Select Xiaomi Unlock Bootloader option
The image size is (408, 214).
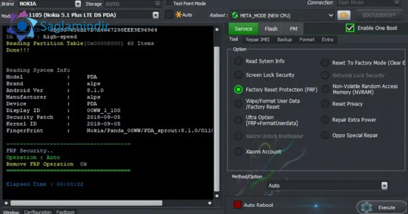coord(238,136)
